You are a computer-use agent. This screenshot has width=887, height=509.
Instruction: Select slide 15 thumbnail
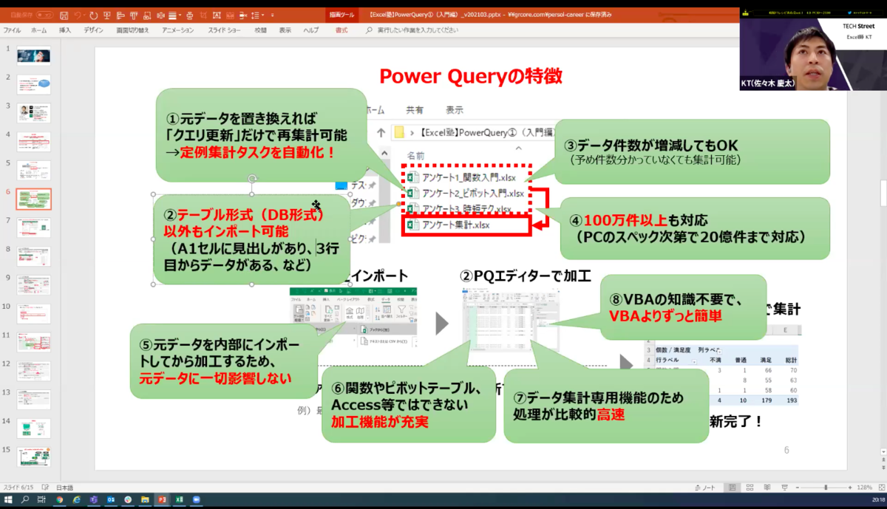point(34,457)
